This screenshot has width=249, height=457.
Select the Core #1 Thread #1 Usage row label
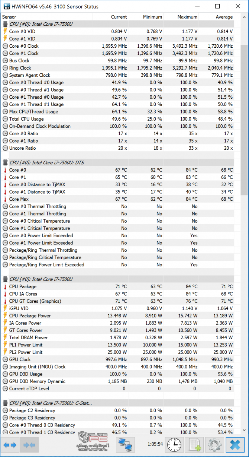[36, 104]
